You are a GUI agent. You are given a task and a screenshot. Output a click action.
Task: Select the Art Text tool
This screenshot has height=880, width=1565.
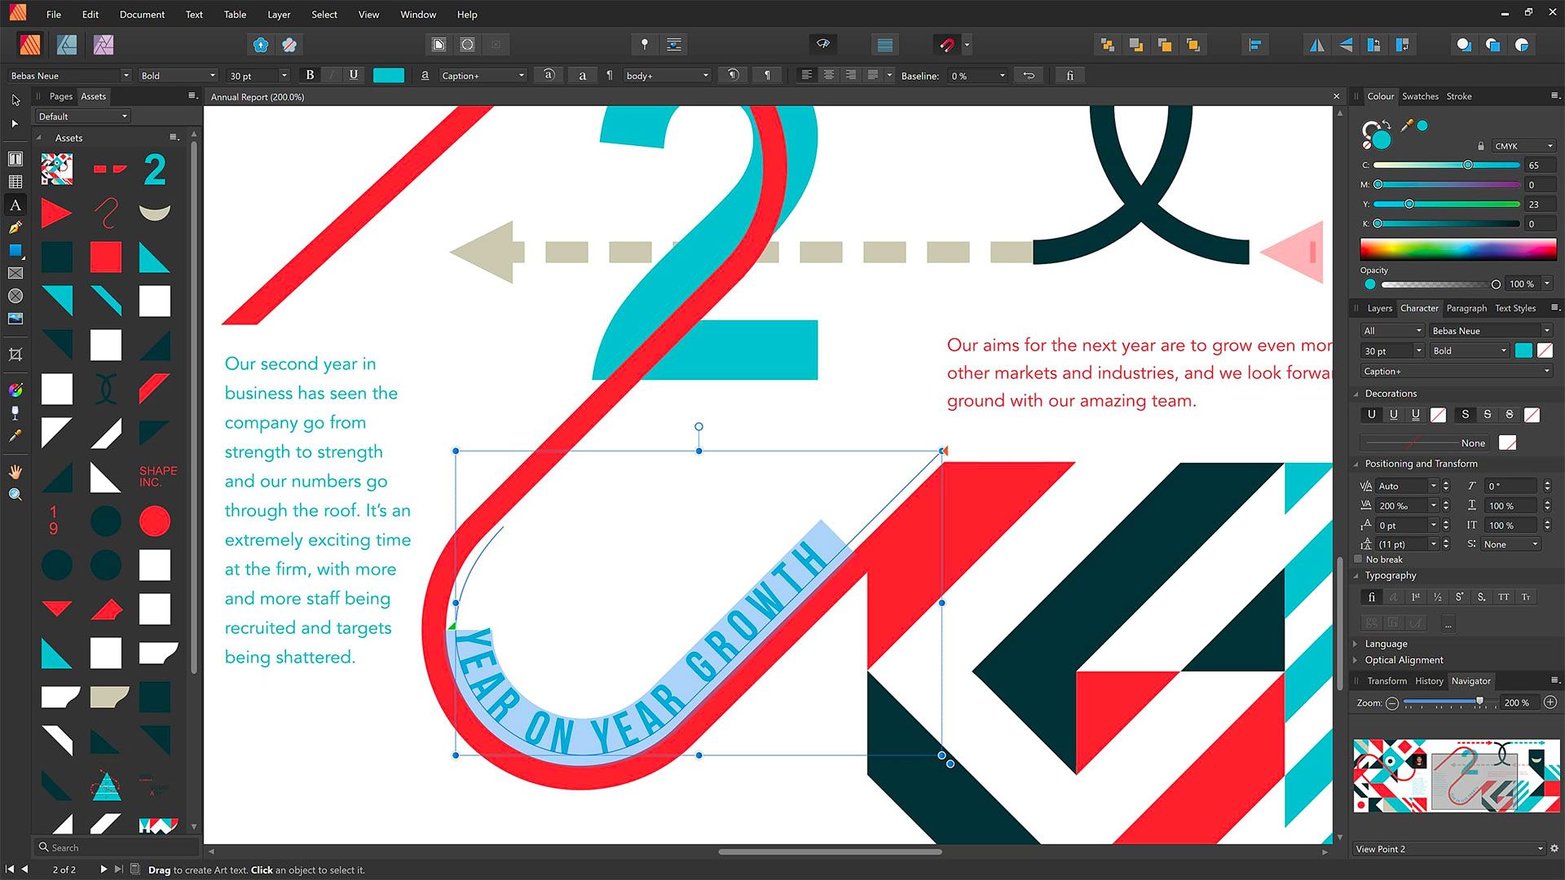(15, 205)
